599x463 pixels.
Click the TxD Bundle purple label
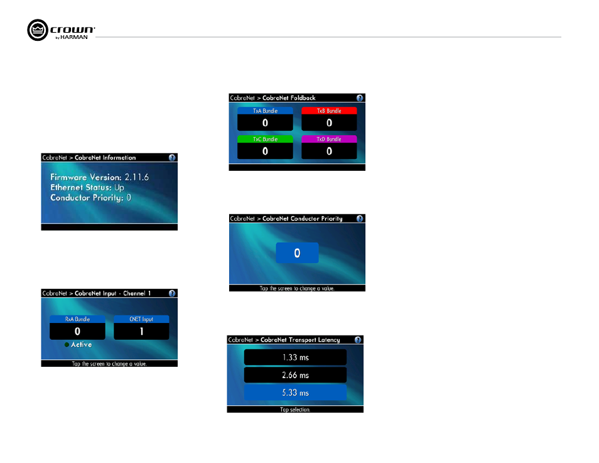[x=329, y=139]
